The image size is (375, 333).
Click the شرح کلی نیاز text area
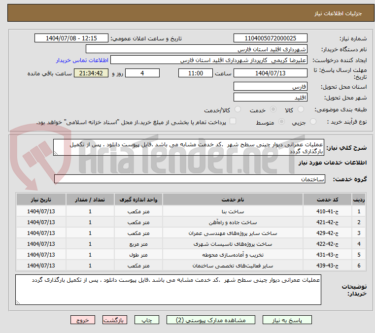189,147
